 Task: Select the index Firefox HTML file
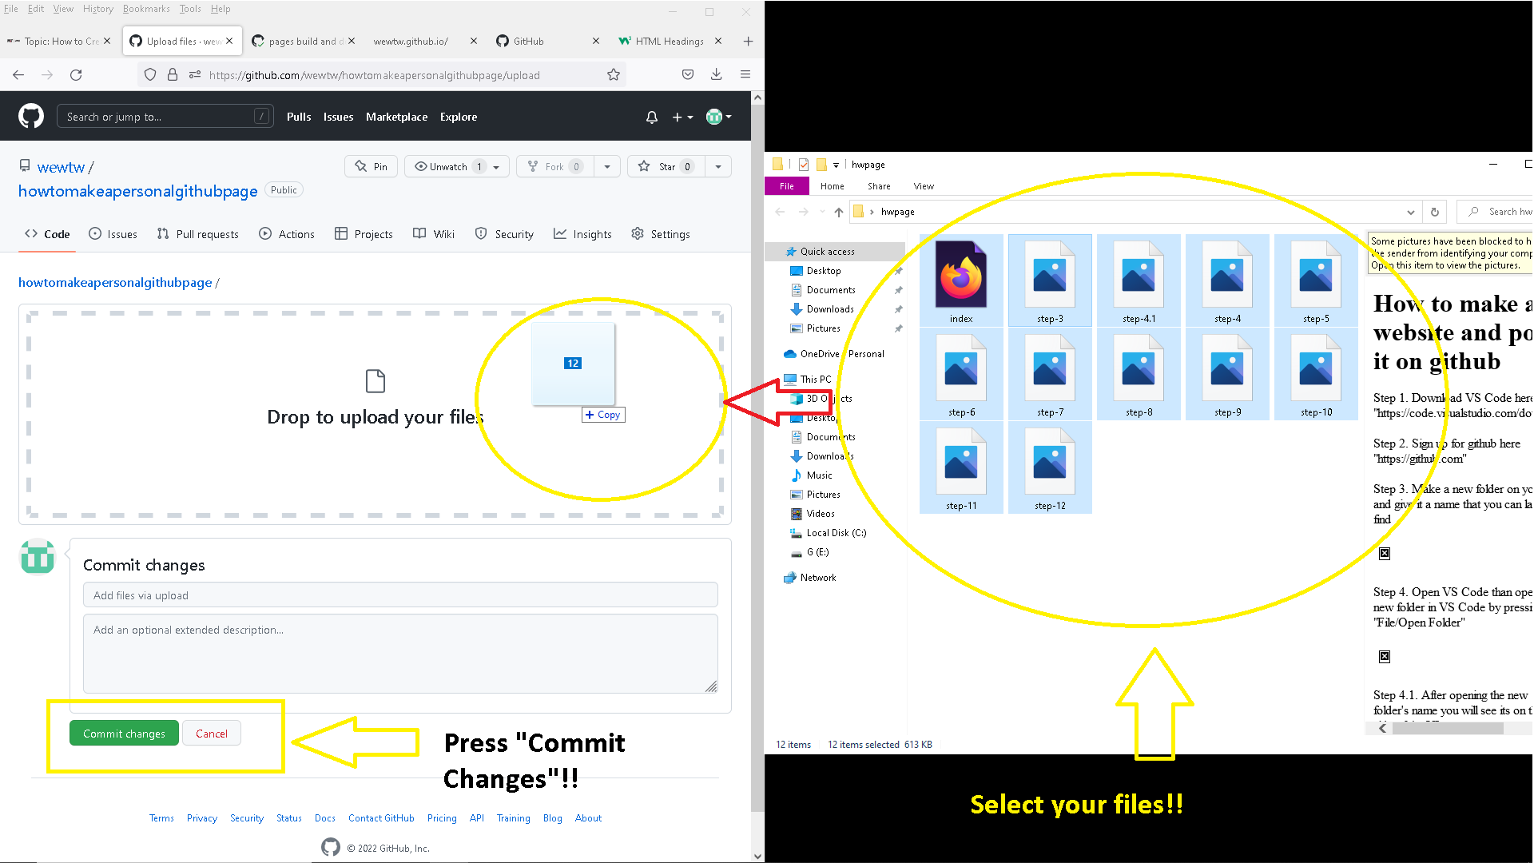(x=961, y=280)
